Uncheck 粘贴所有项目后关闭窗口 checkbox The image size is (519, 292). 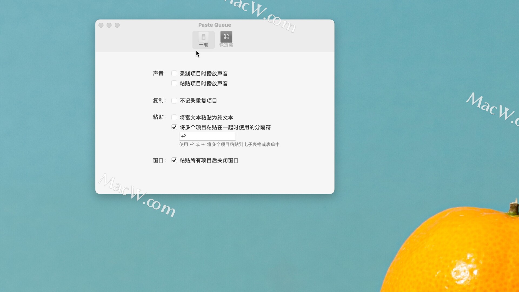174,161
